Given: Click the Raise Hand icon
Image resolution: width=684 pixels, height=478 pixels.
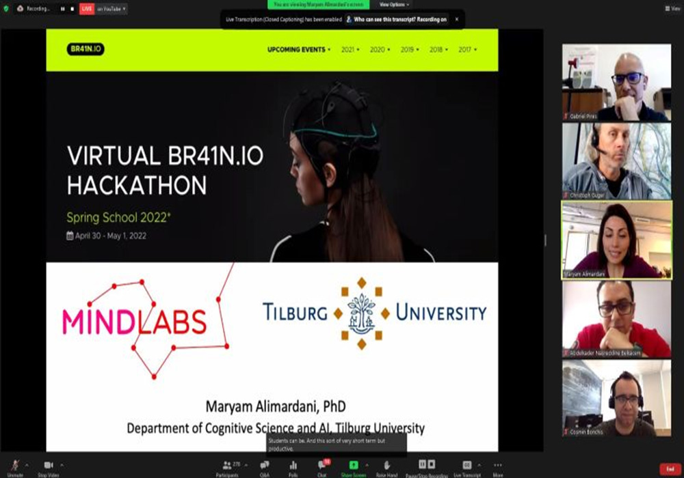Looking at the screenshot, I should point(386,465).
